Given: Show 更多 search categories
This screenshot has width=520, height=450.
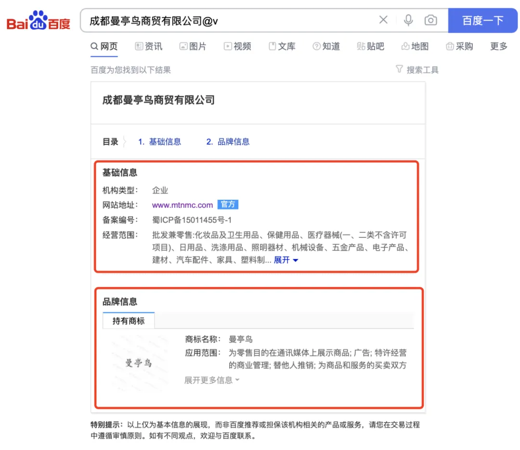Looking at the screenshot, I should click(x=499, y=46).
